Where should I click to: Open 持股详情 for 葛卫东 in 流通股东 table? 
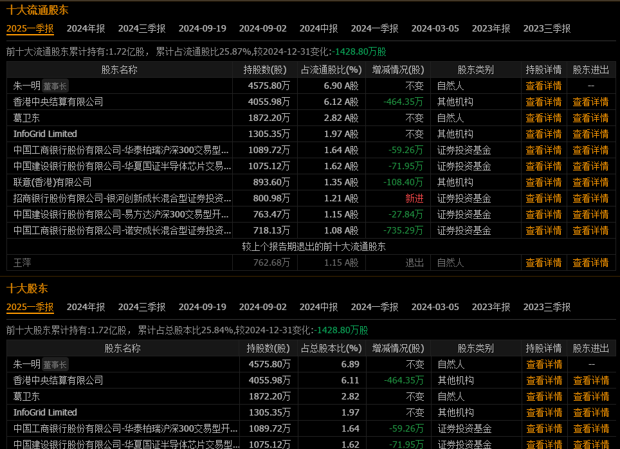[543, 118]
